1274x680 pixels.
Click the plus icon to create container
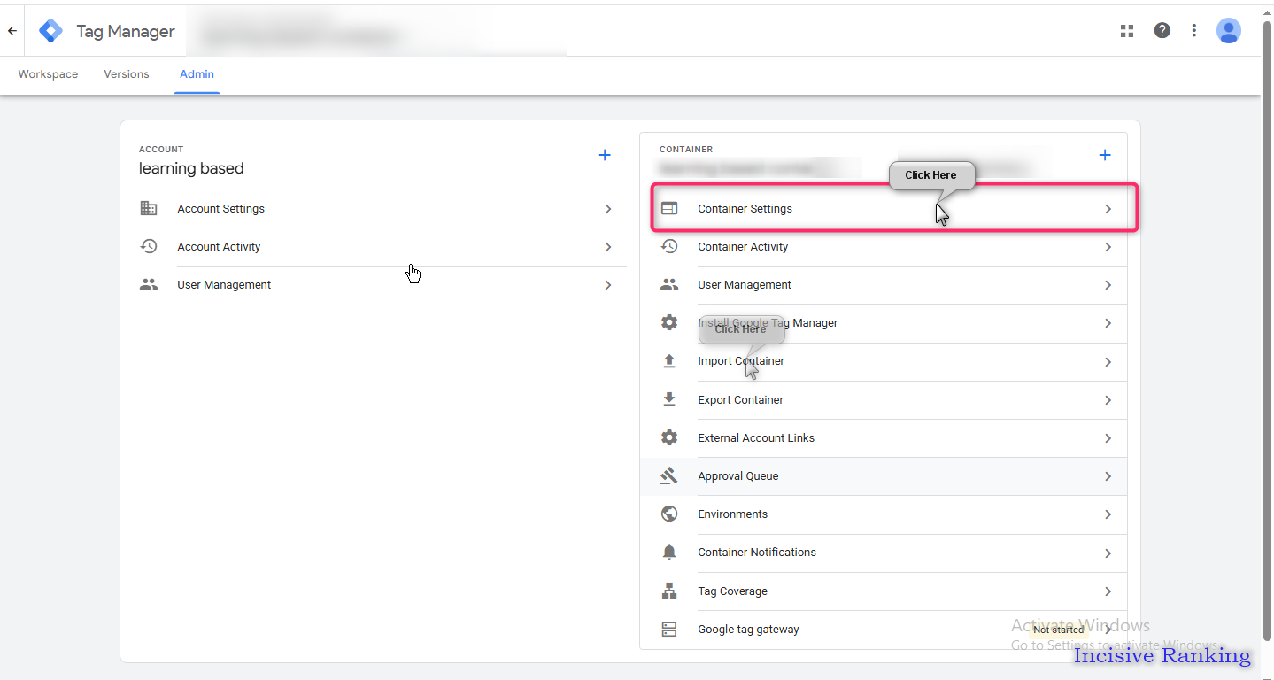click(x=1105, y=155)
